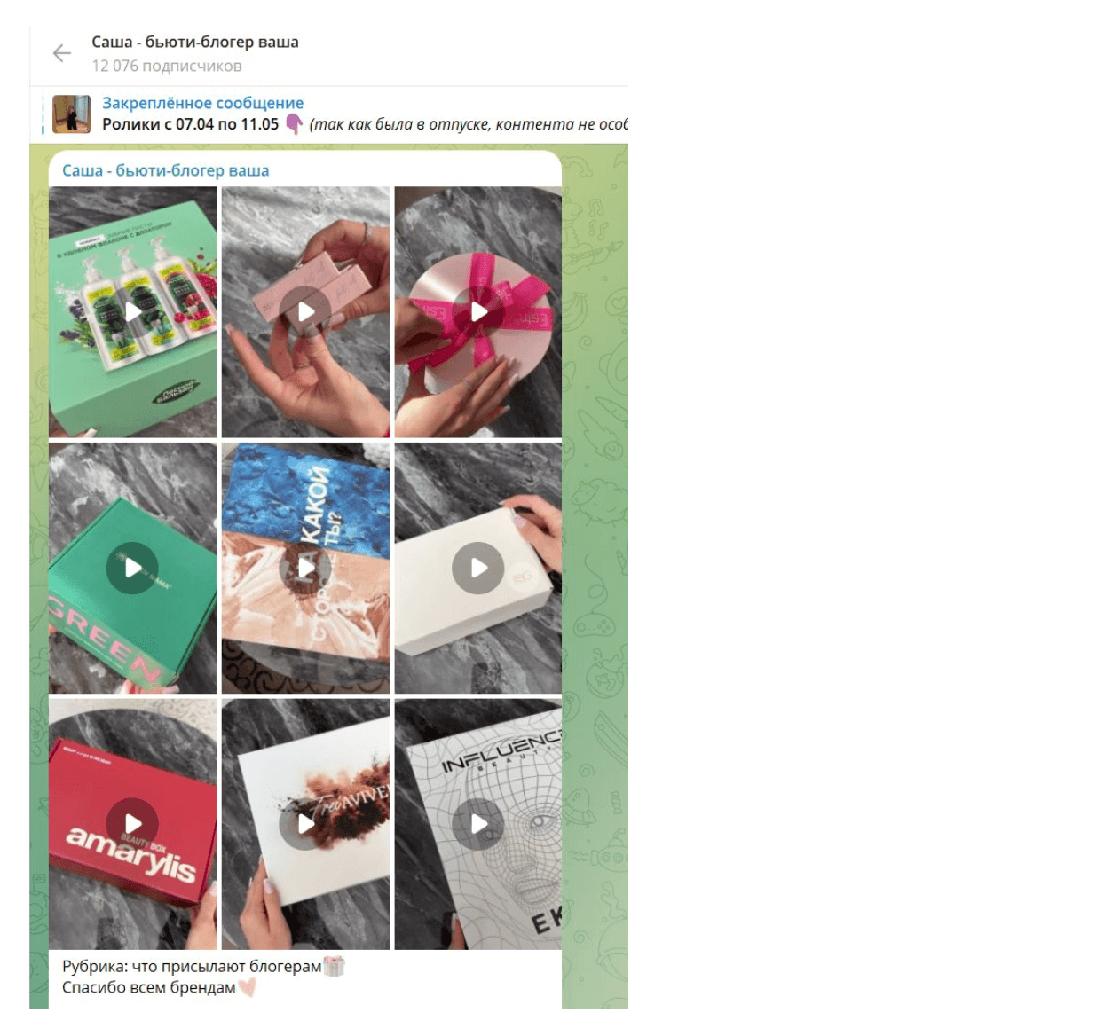Play the INFLUENCE Beauty box video
Screen dimensions: 1120x1036
(x=478, y=824)
